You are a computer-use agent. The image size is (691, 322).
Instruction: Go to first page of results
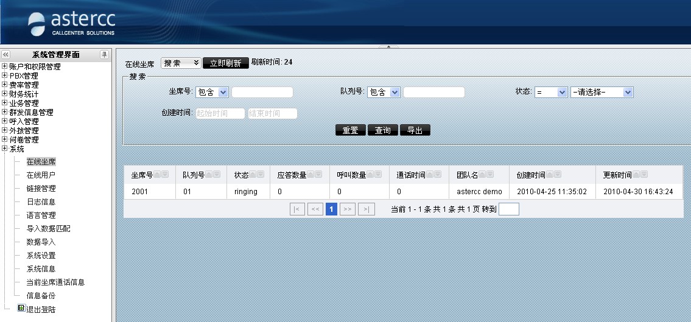pyautogui.click(x=298, y=209)
